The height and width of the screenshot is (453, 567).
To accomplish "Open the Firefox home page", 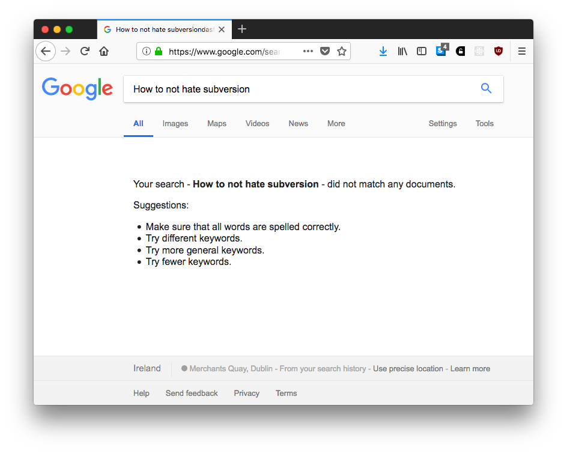I will tap(104, 52).
